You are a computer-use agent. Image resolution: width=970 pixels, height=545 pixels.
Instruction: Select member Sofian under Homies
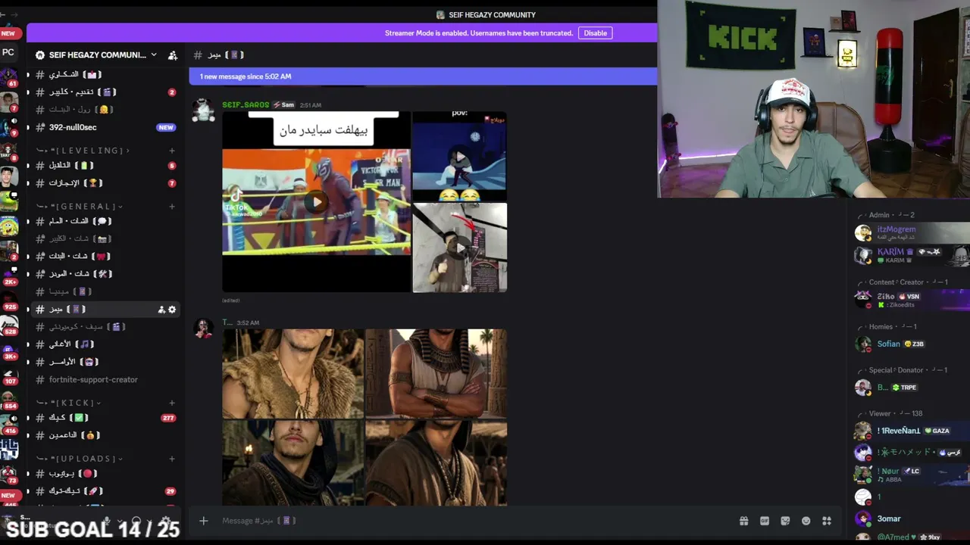click(912, 344)
